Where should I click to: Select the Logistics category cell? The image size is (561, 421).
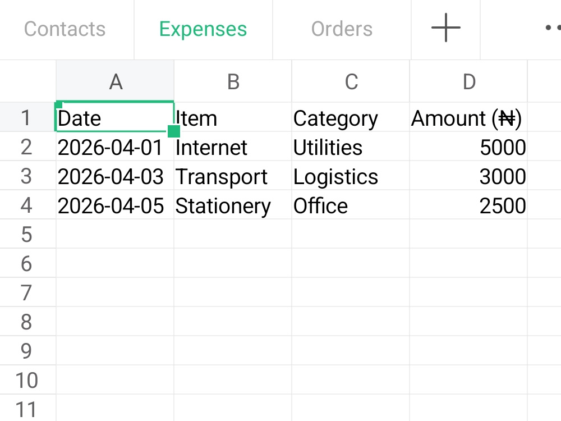tap(351, 175)
